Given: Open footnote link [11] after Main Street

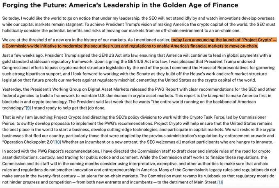Looking at the screenshot, I should tap(220, 182).
